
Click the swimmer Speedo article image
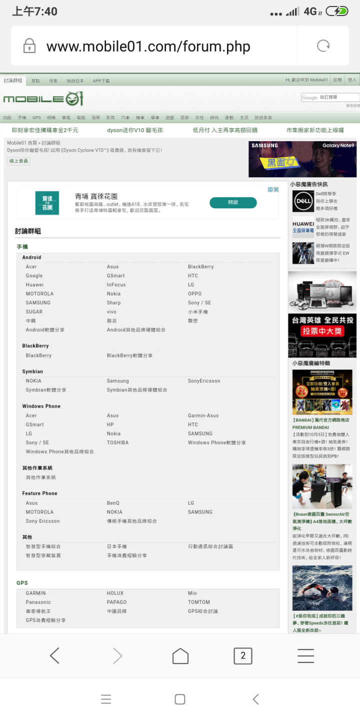coord(322,589)
